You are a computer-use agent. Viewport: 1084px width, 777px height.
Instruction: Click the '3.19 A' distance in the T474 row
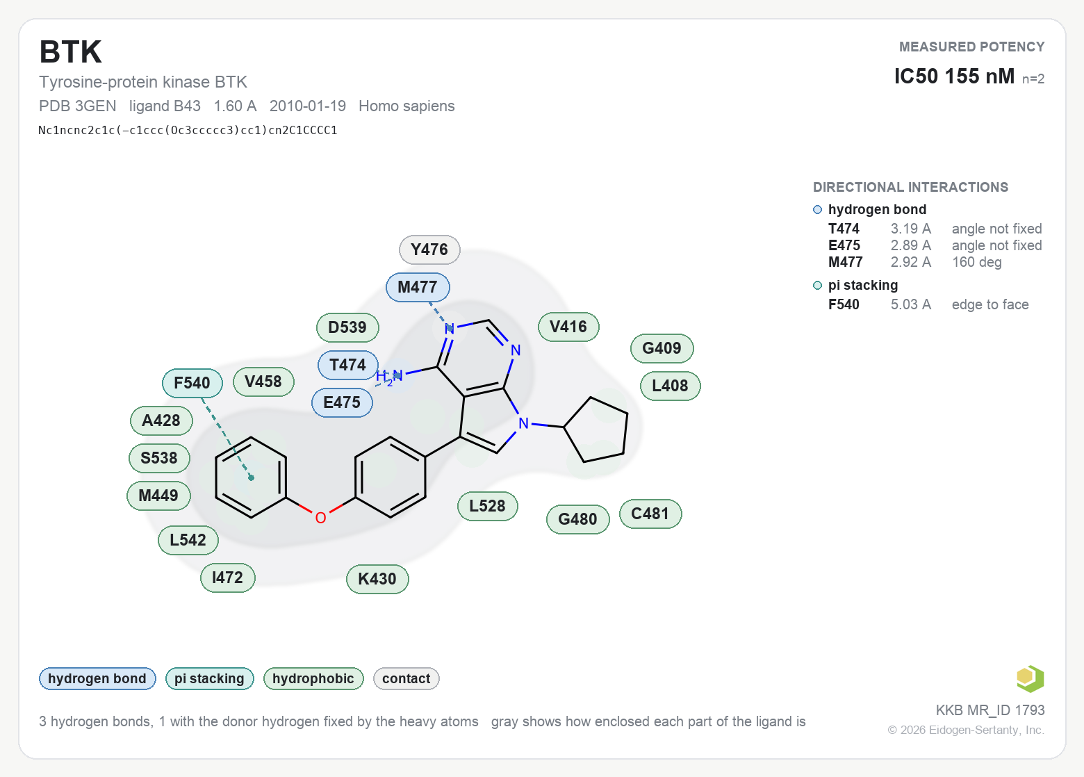pos(911,229)
